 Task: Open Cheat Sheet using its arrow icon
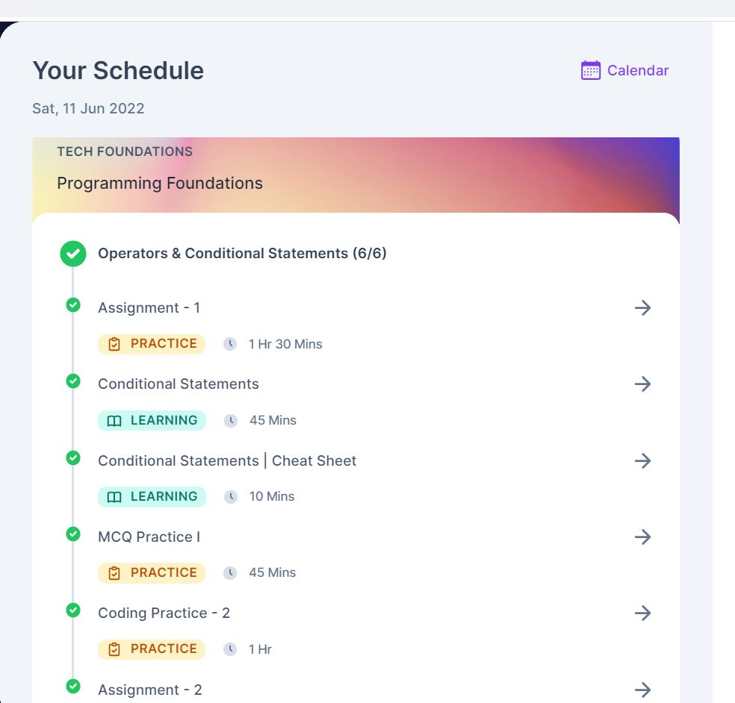[642, 461]
